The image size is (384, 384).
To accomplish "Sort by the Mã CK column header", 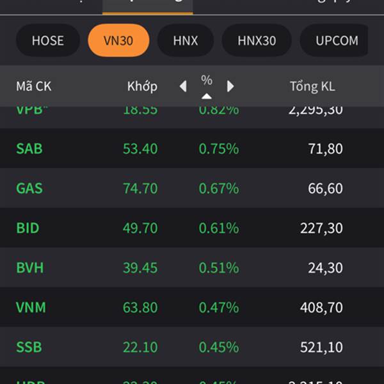I will (x=34, y=86).
